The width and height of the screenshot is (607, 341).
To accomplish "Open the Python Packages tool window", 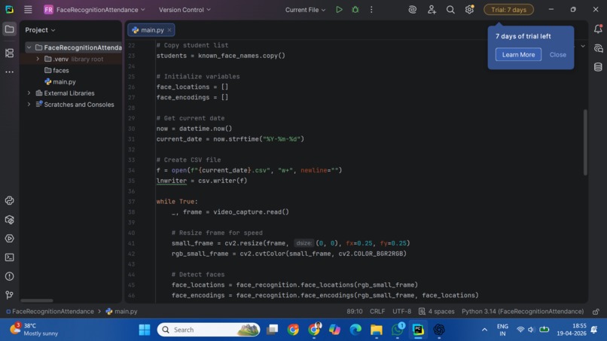I will [x=9, y=220].
